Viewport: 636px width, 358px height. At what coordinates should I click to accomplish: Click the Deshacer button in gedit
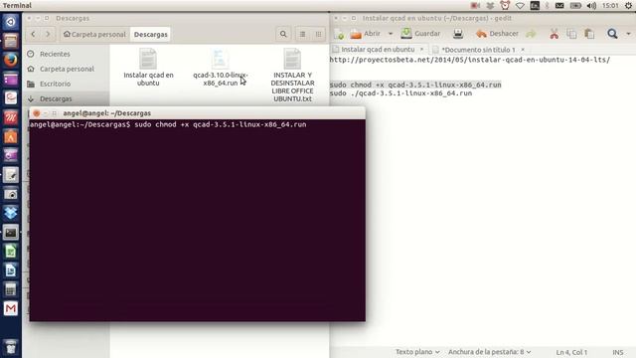tap(497, 34)
